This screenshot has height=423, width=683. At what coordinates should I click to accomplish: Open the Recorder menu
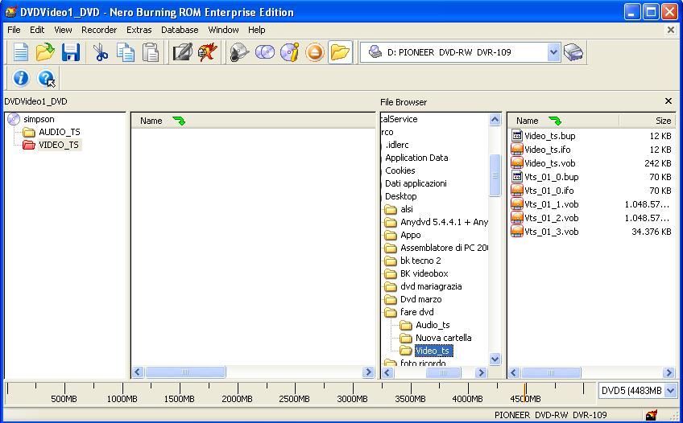pos(99,30)
